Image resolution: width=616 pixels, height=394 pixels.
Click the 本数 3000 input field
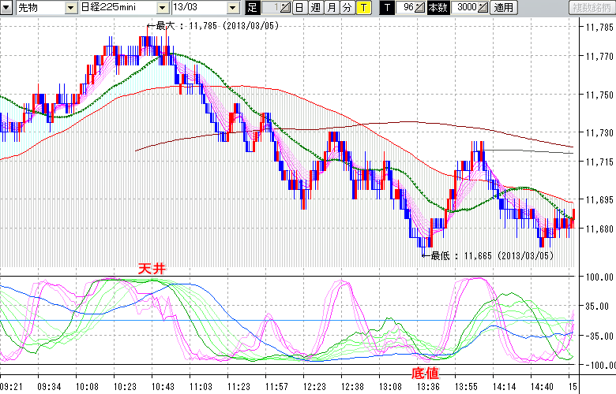click(x=466, y=8)
